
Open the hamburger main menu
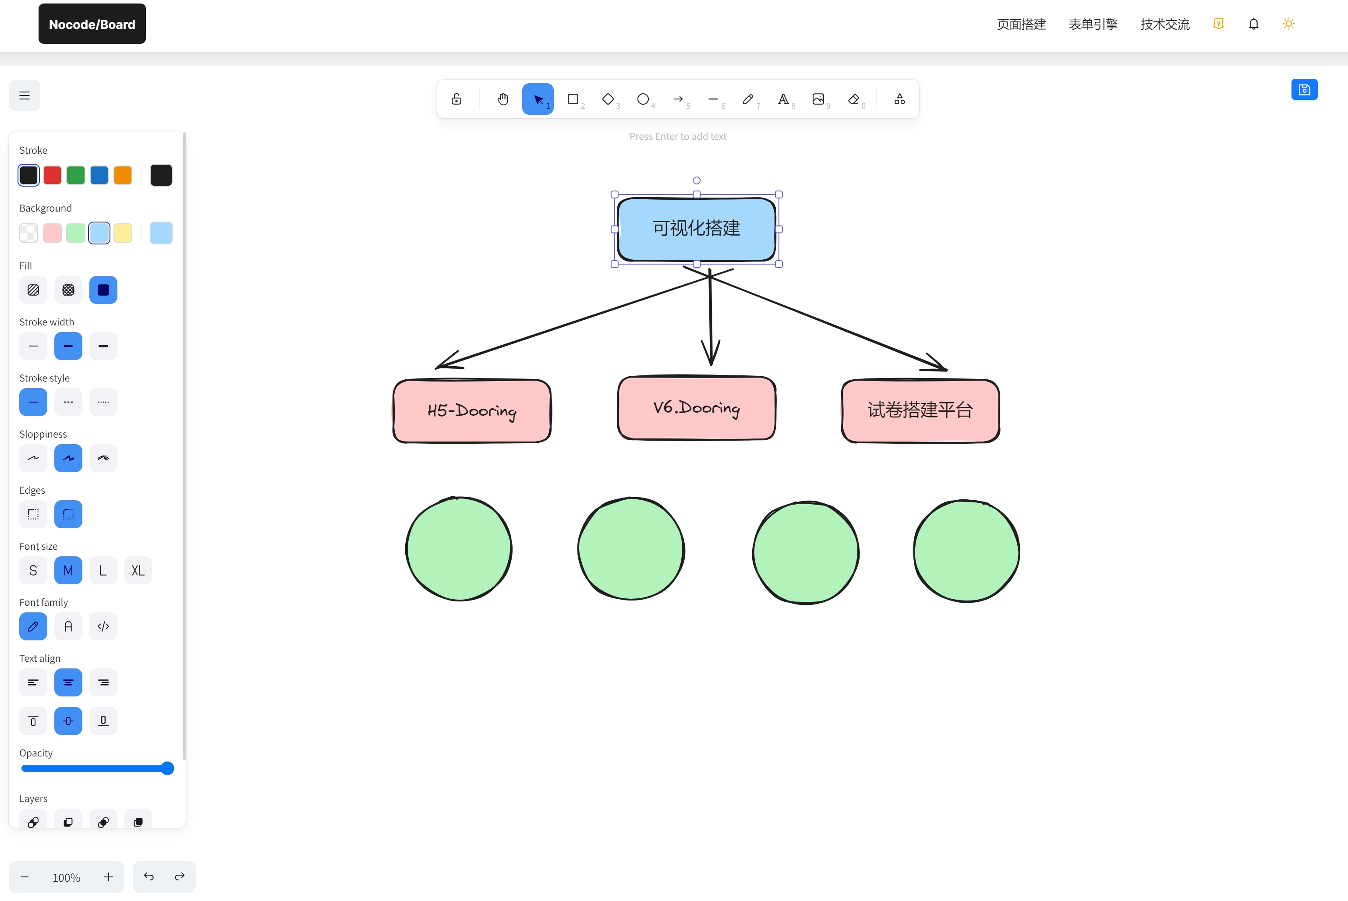coord(24,95)
